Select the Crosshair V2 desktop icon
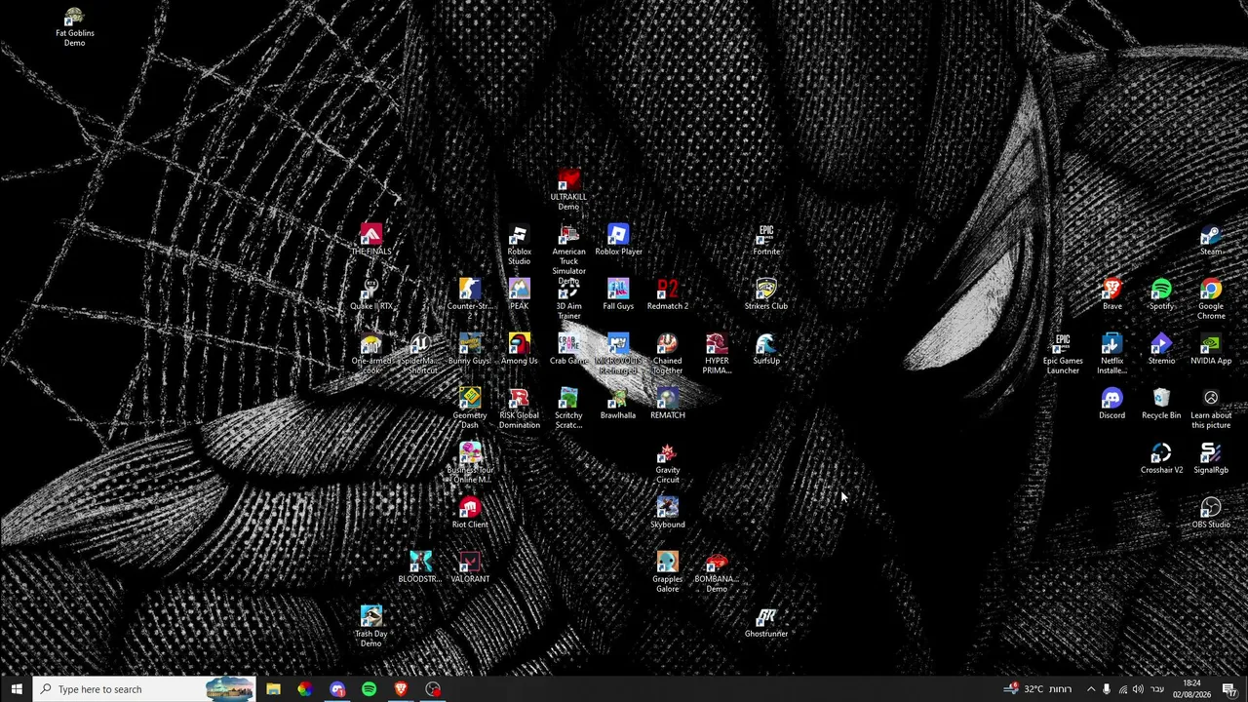This screenshot has height=702, width=1248. click(1161, 458)
